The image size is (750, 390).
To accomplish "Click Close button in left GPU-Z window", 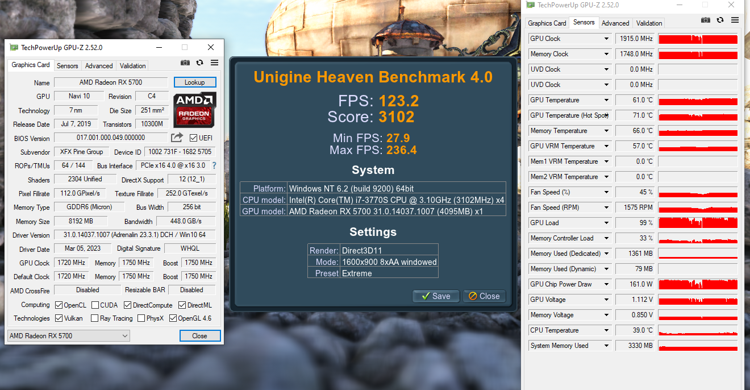I will [x=199, y=336].
